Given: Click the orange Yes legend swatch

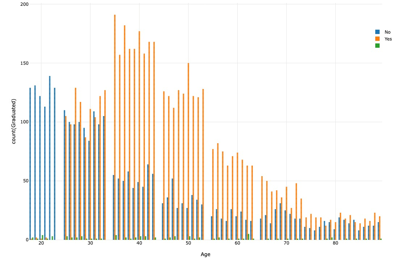Looking at the screenshot, I should 377,39.
